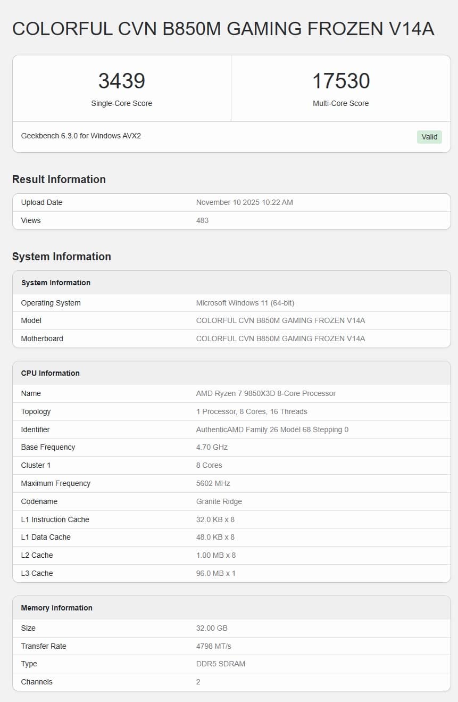Click the Views count 483
Image resolution: width=458 pixels, height=702 pixels.
pos(202,220)
